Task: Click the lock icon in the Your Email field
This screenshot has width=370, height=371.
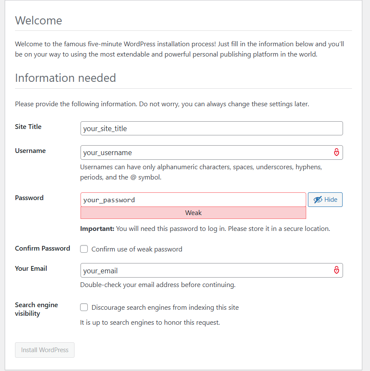Action: pyautogui.click(x=337, y=270)
